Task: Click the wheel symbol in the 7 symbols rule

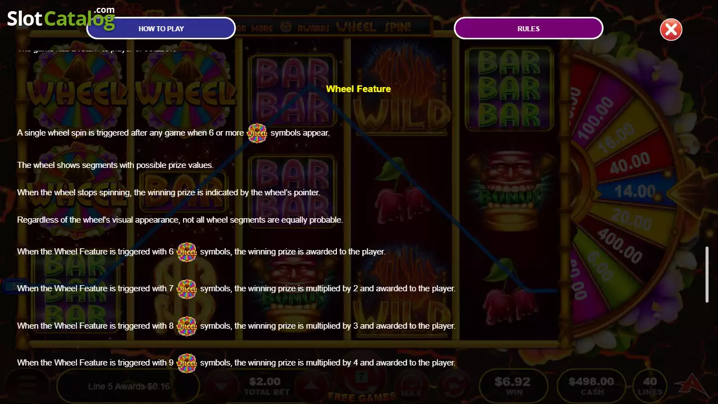Action: point(187,289)
